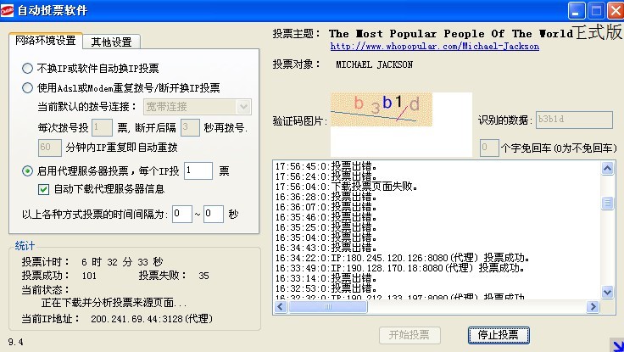
Task: Open the 网络环境设置 tab
Action: (x=45, y=41)
